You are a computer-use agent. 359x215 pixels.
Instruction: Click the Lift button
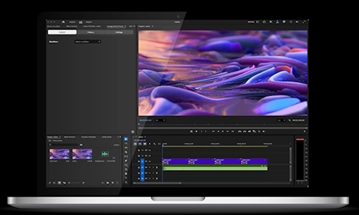240,131
